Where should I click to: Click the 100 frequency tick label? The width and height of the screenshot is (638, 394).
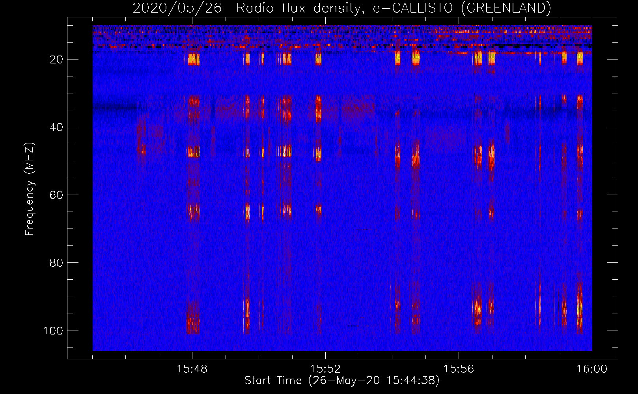53,331
